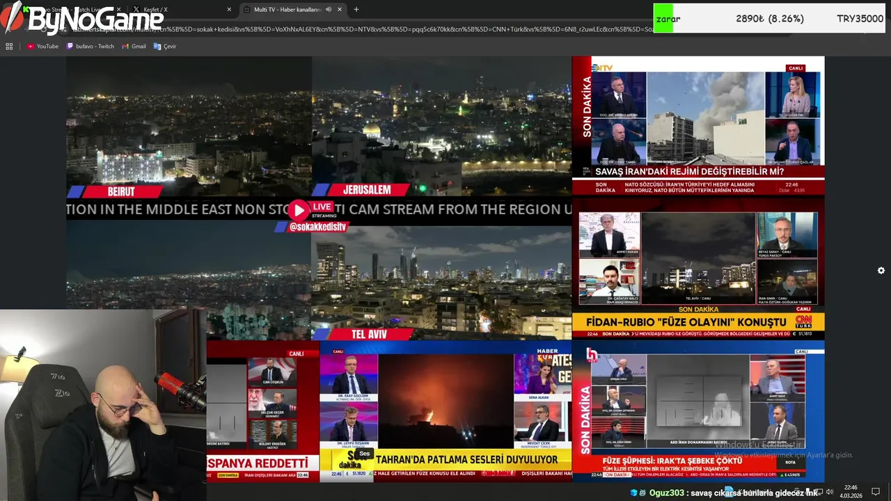Open the Çevir bookmark
Screen dimensions: 891x501
coord(165,46)
